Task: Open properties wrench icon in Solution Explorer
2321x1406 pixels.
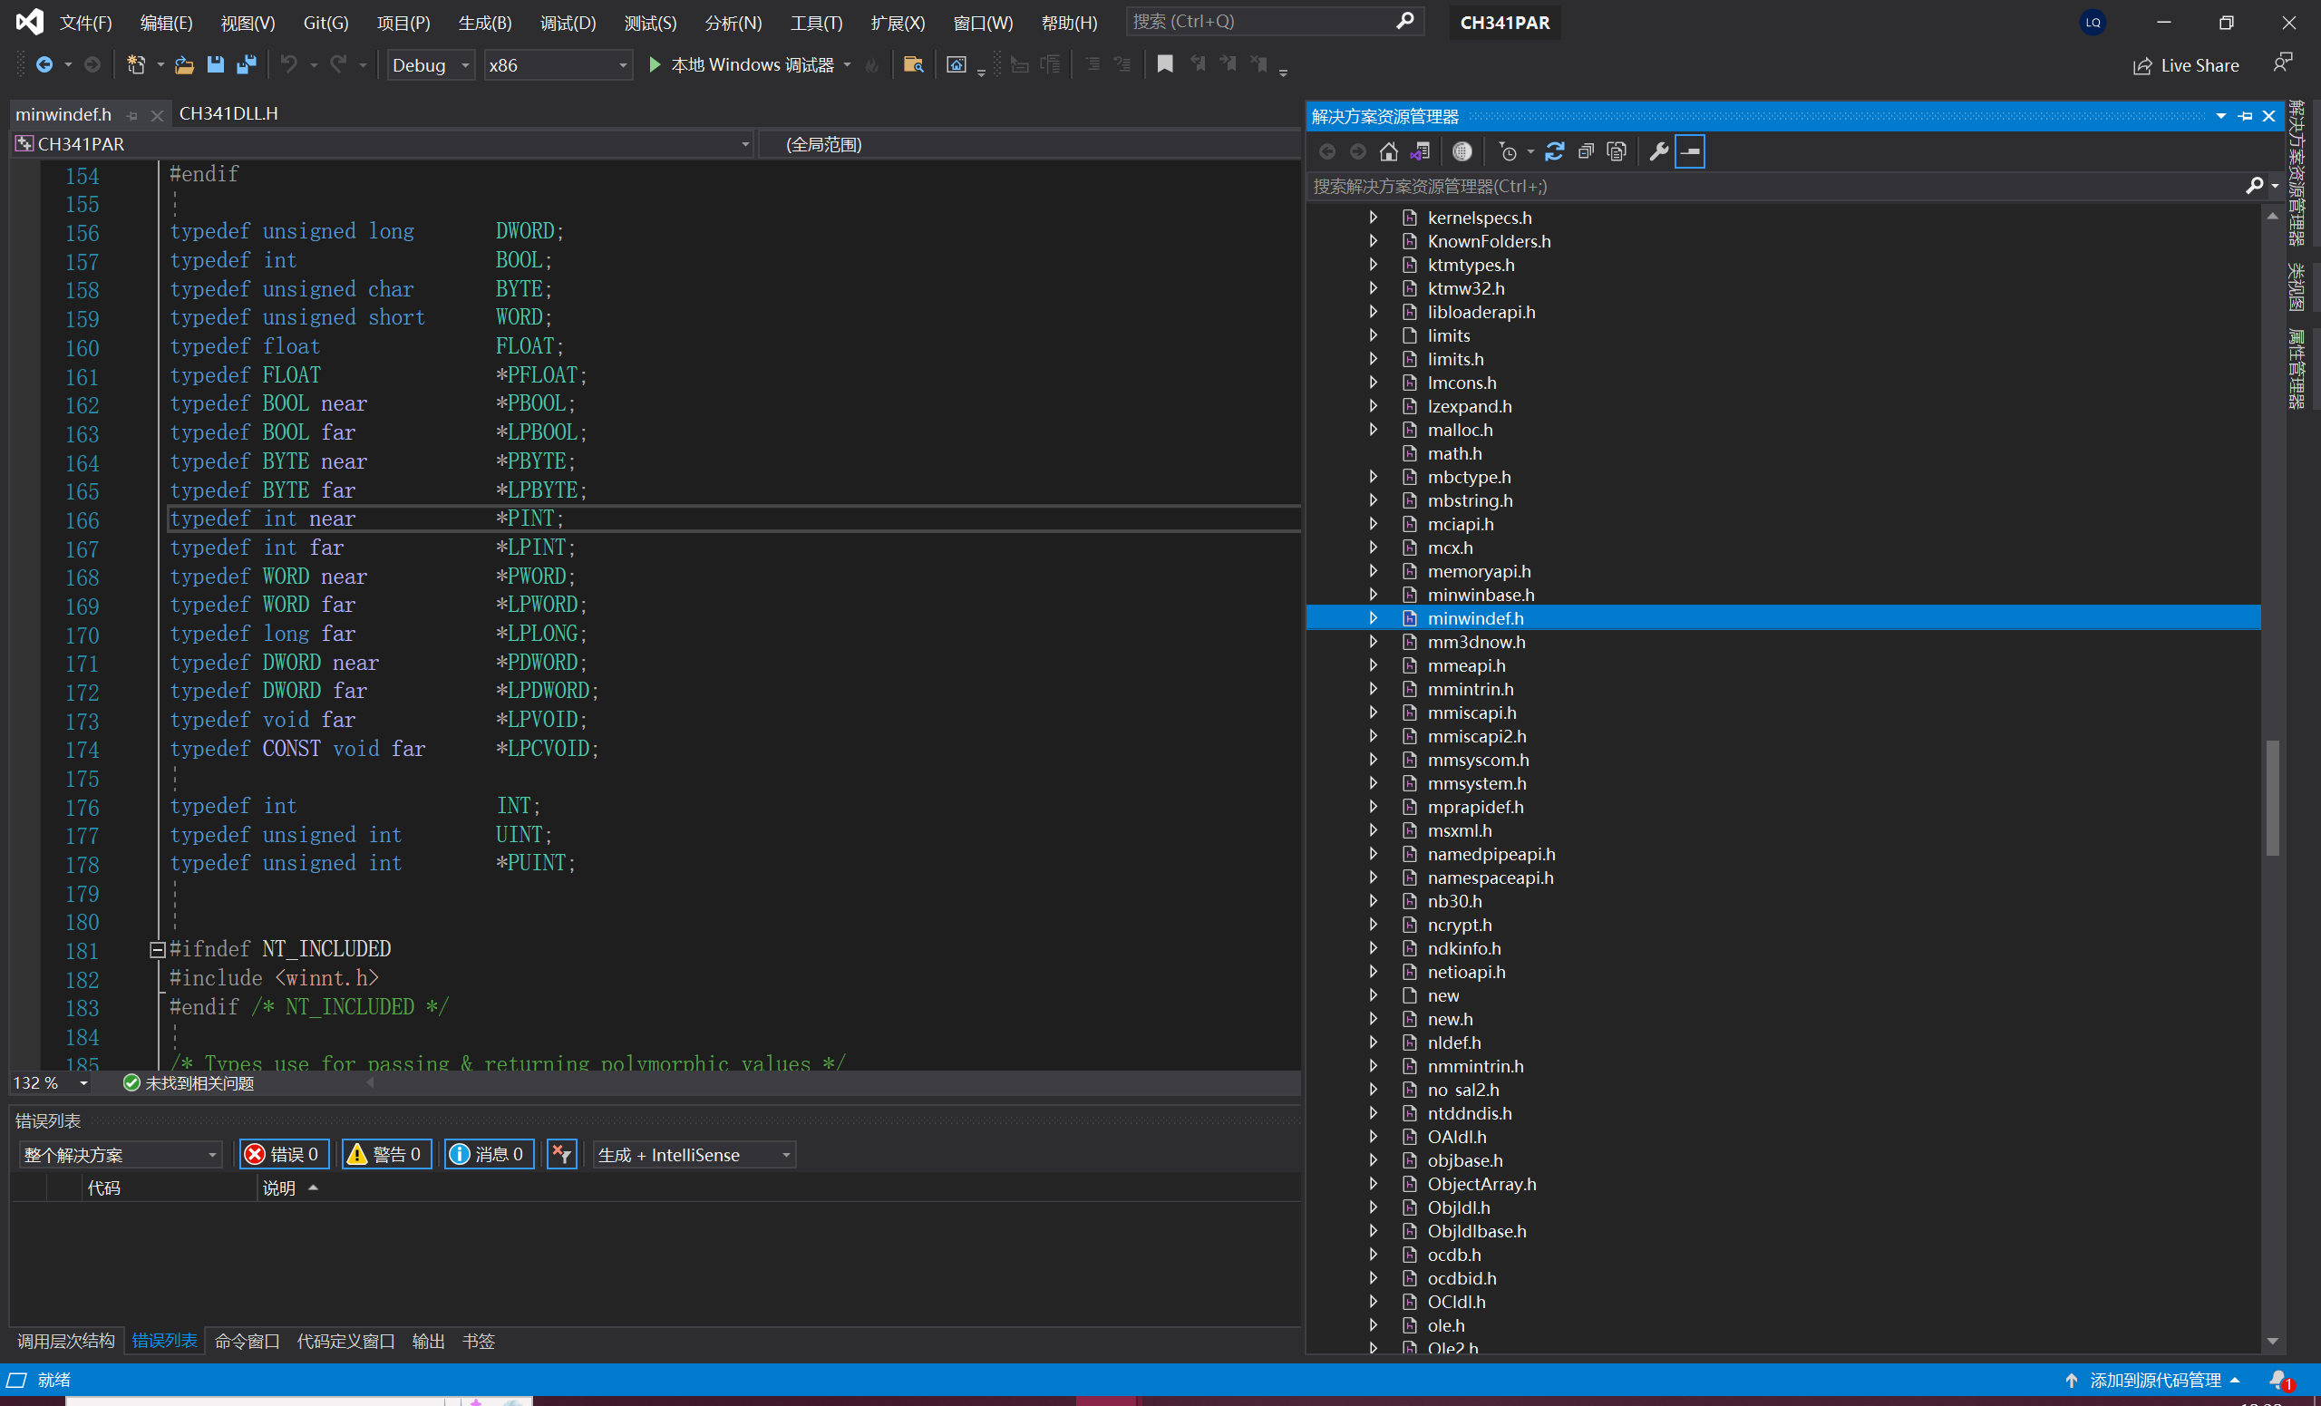Action: (x=1660, y=151)
